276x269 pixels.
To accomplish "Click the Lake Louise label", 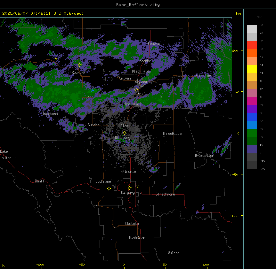I will [6, 155].
